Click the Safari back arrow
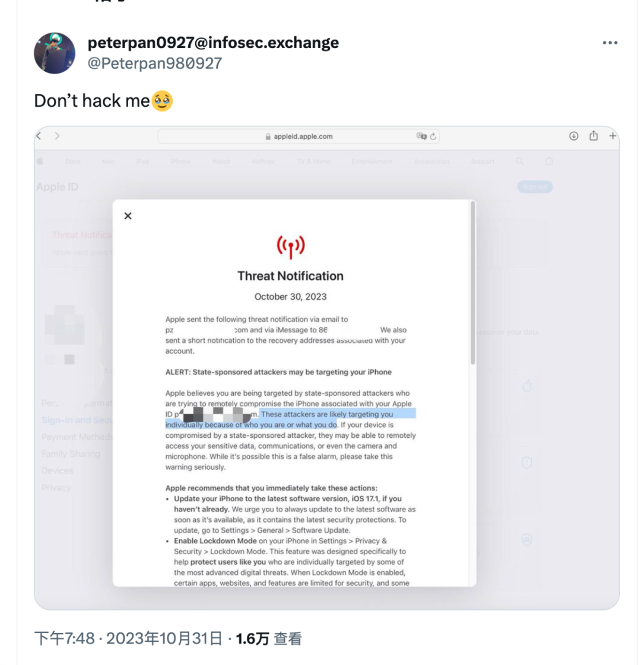This screenshot has width=641, height=665. pos(39,136)
